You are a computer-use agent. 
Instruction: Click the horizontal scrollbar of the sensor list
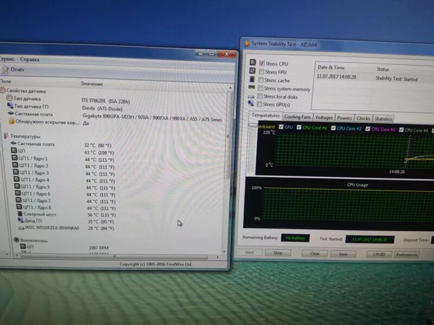114,257
